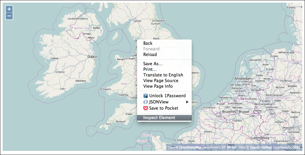The width and height of the screenshot is (305, 155).
Task: Click the Antwerpen label on the map
Action: pos(236,104)
